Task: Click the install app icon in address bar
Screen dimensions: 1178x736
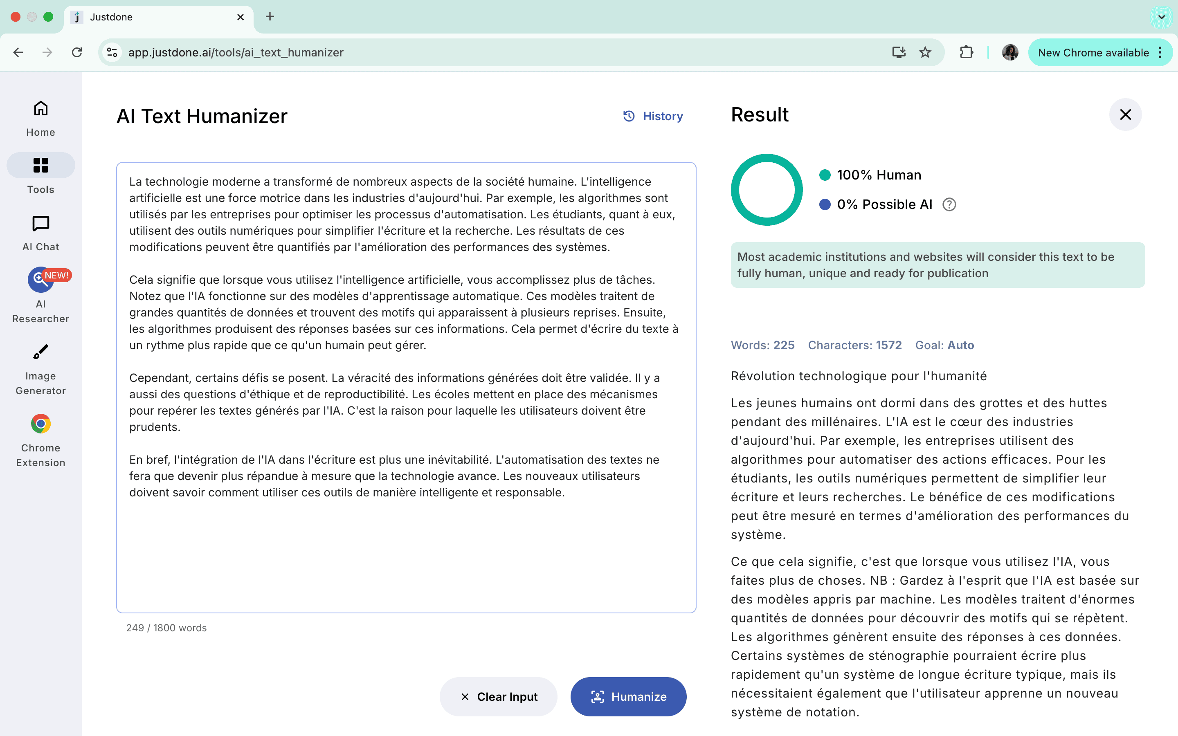Action: [x=899, y=52]
